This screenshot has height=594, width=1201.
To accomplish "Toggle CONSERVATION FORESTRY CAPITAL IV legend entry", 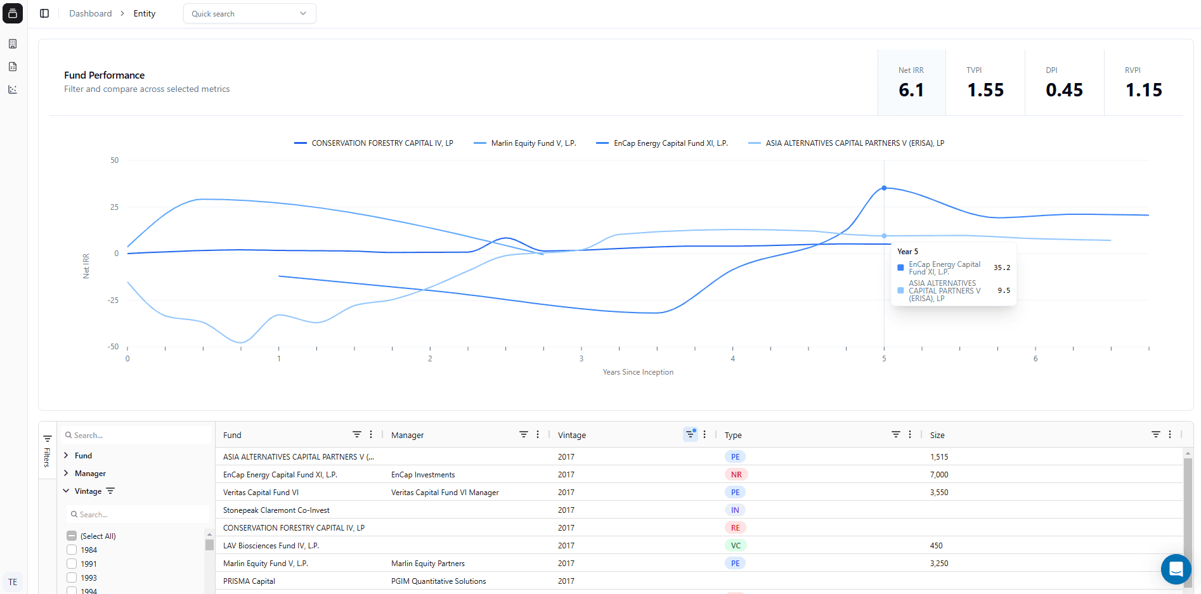I will point(373,143).
